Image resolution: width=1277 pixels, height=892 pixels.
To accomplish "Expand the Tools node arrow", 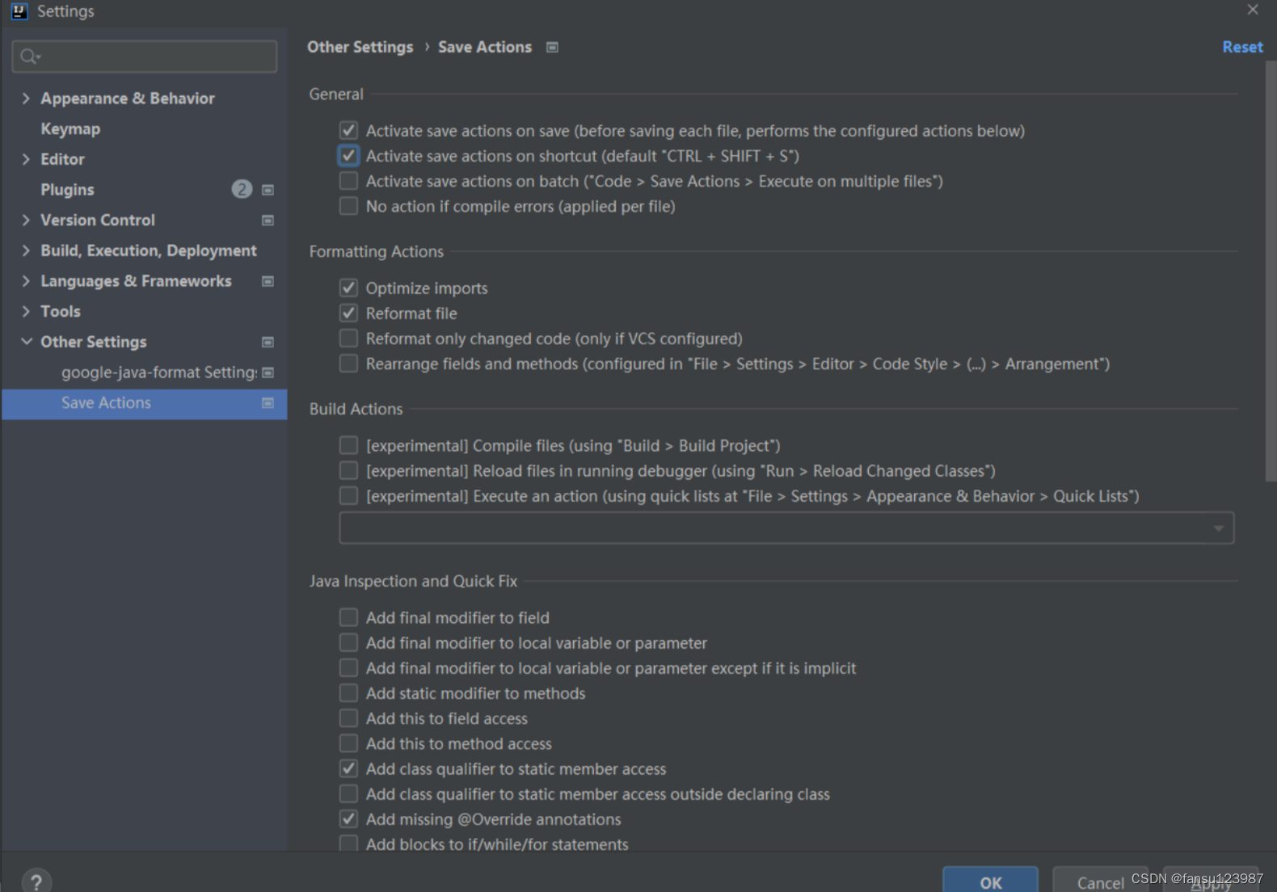I will (x=26, y=311).
